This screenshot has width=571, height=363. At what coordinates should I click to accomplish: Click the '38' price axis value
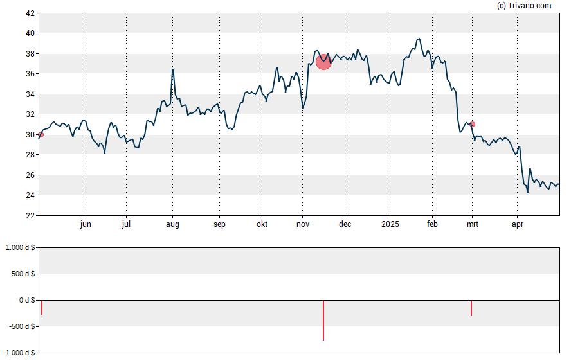pos(30,54)
